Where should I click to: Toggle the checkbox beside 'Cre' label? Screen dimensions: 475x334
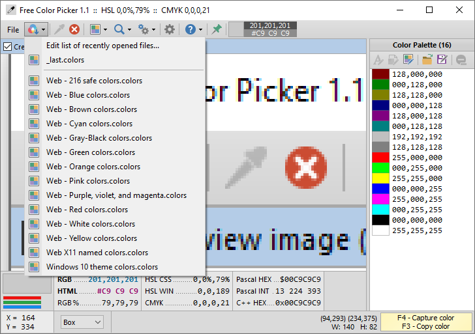click(8, 47)
